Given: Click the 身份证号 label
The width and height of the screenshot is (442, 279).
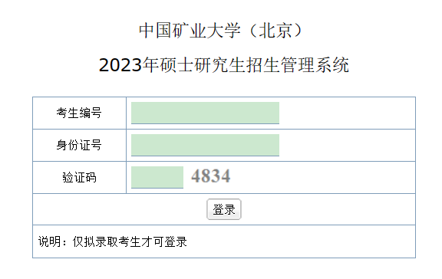Looking at the screenshot, I should pos(79,146).
